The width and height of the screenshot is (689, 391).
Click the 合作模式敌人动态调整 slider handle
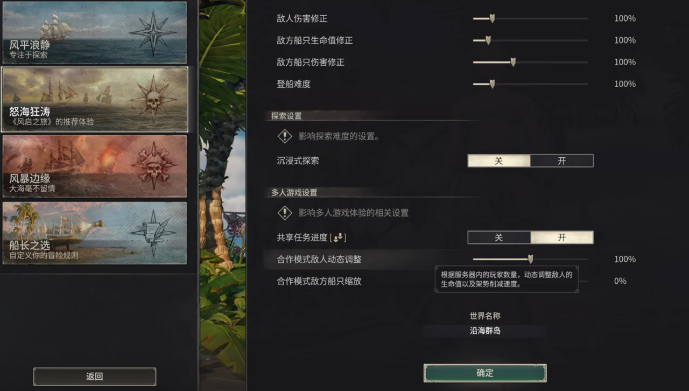tap(530, 259)
